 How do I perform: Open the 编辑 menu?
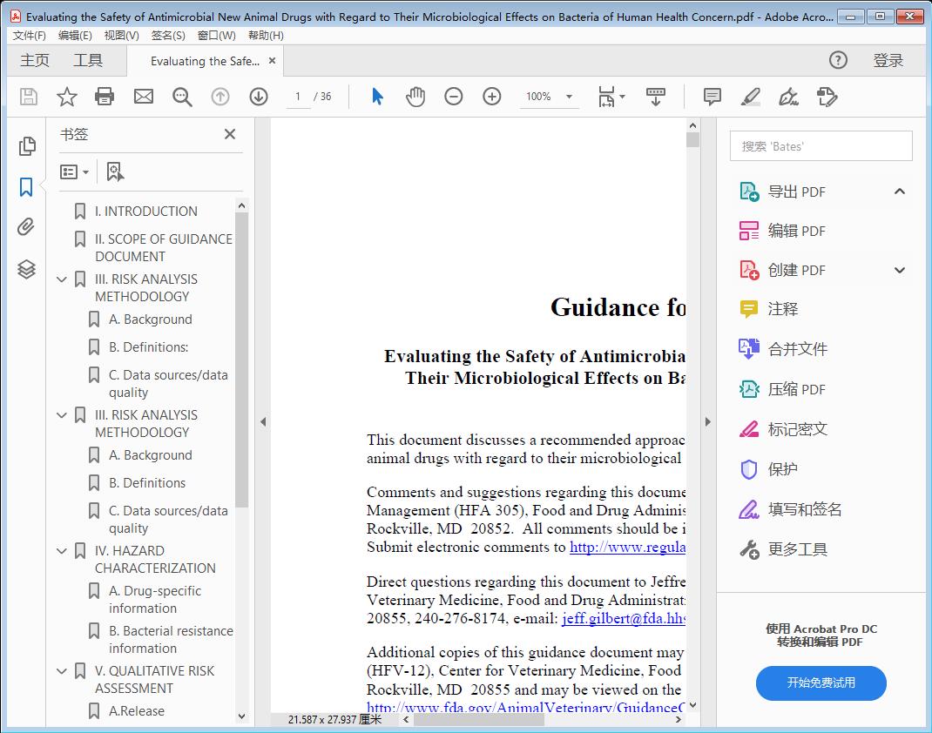pyautogui.click(x=75, y=36)
